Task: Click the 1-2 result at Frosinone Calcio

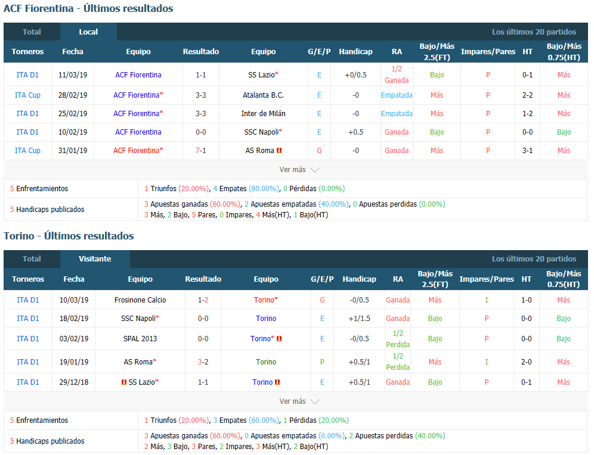Action: point(203,300)
